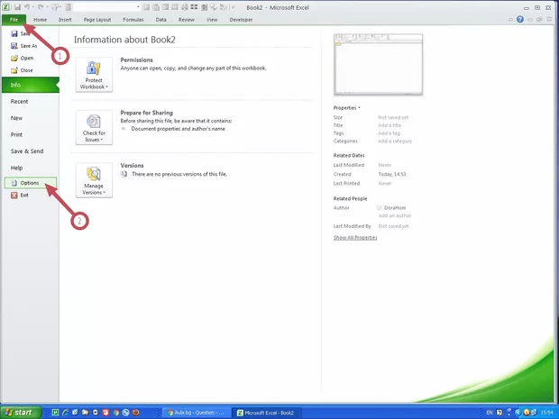This screenshot has width=559, height=419.
Task: Click the Add a title field
Action: click(389, 125)
